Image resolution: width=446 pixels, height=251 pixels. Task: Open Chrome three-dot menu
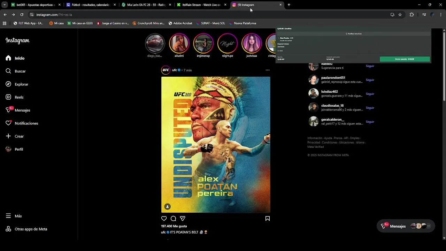click(x=441, y=15)
